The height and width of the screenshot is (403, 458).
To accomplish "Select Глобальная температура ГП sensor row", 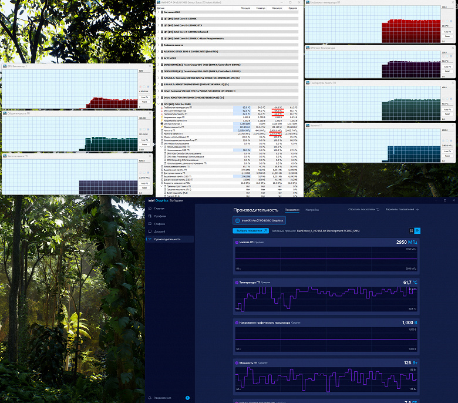I will (229, 108).
